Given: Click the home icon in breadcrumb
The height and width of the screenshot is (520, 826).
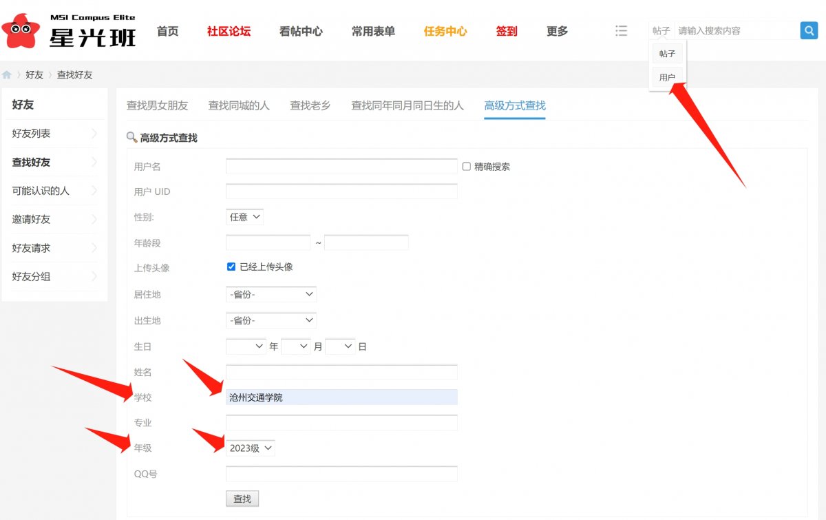Looking at the screenshot, I should pyautogui.click(x=7, y=74).
